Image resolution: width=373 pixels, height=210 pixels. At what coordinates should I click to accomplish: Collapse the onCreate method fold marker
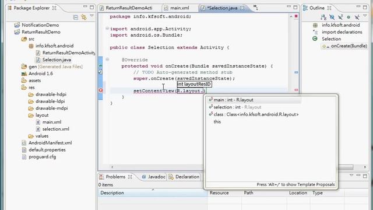click(x=107, y=60)
